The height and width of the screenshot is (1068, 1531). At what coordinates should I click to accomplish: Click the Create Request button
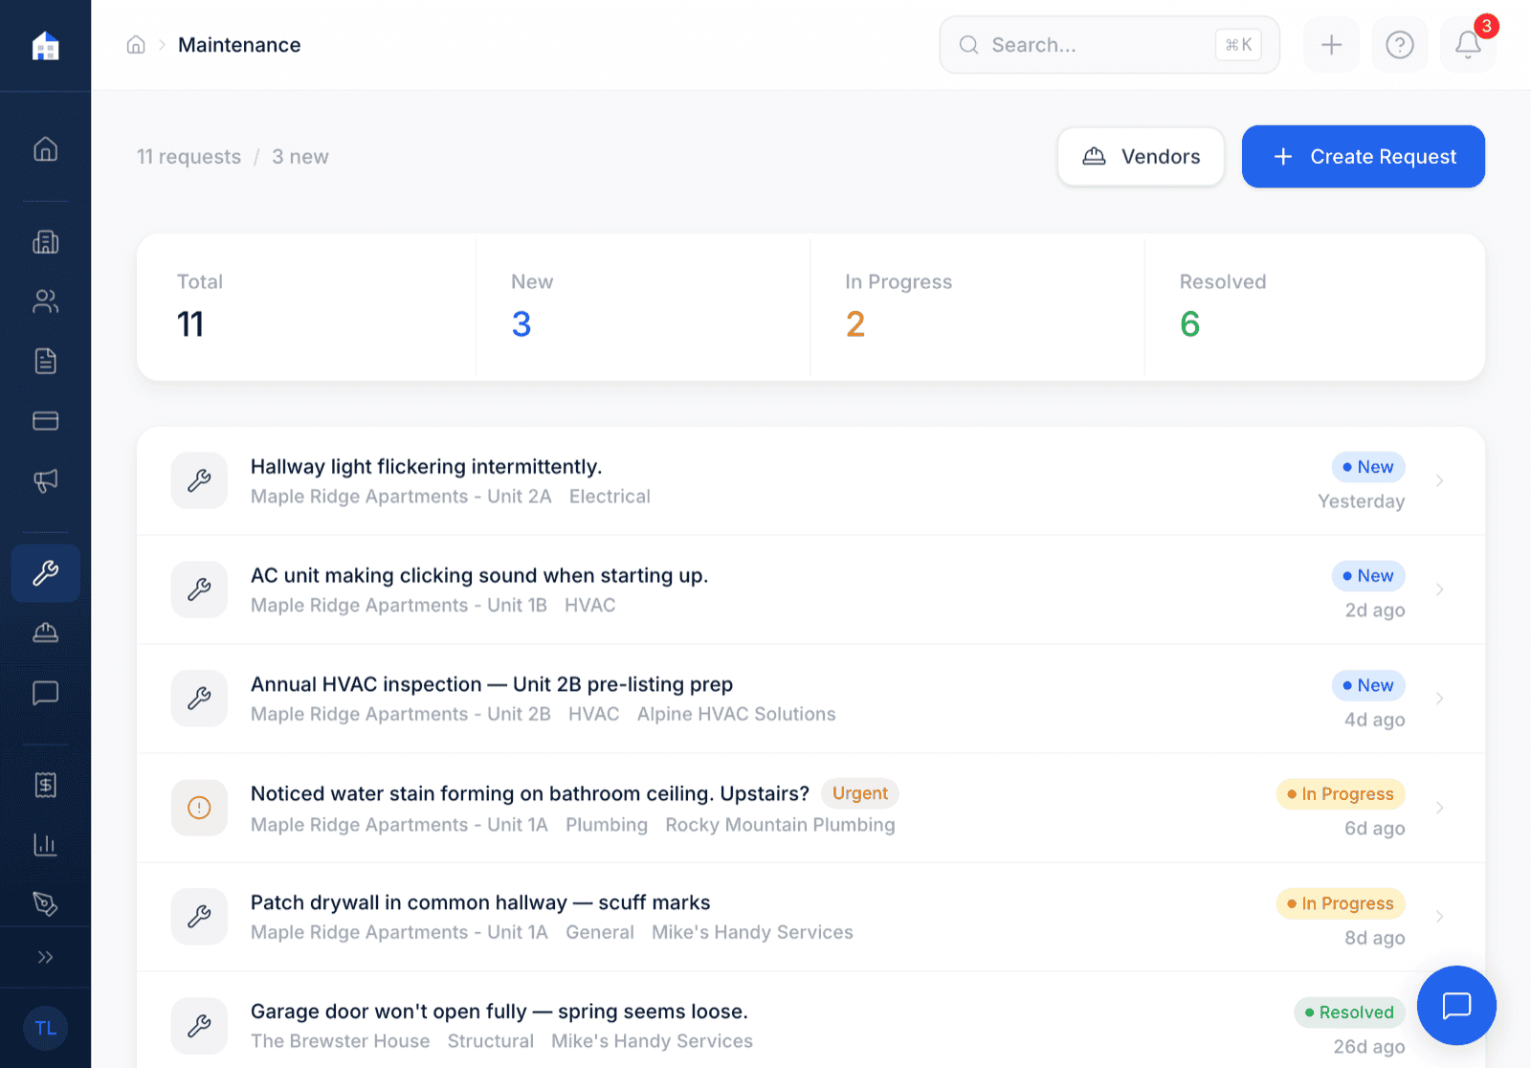point(1363,156)
